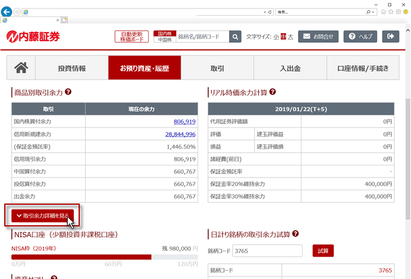Click the home icon in navigation bar
Image resolution: width=411 pixels, height=279 pixels.
[x=21, y=68]
